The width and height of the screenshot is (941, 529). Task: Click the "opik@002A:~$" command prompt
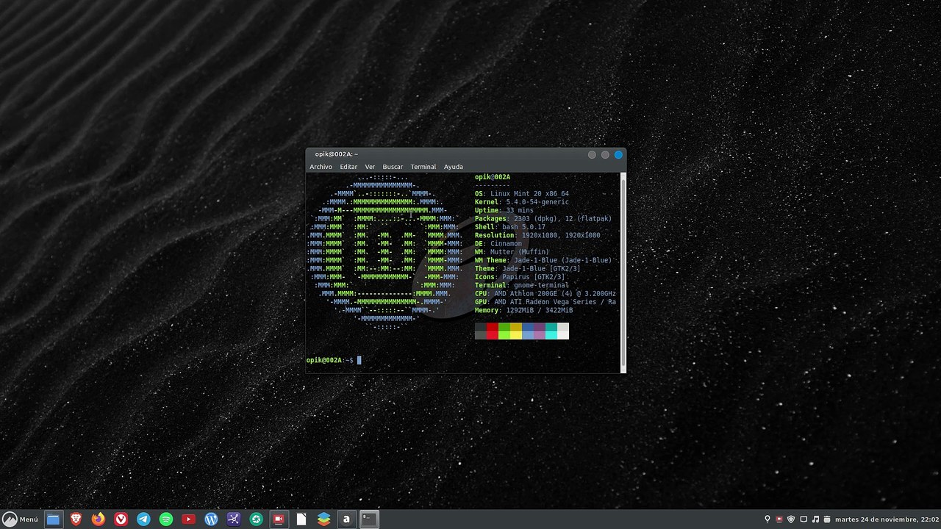330,360
